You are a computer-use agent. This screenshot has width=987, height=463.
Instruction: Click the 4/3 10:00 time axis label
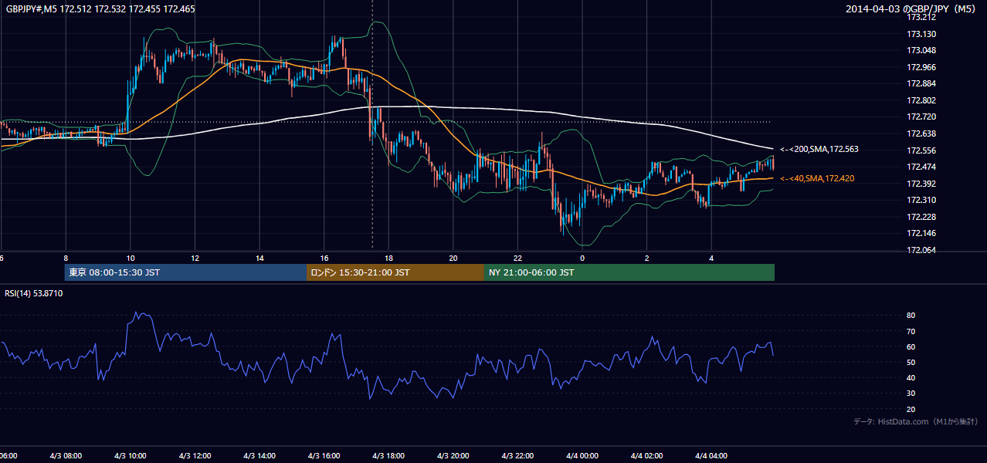tap(130, 455)
